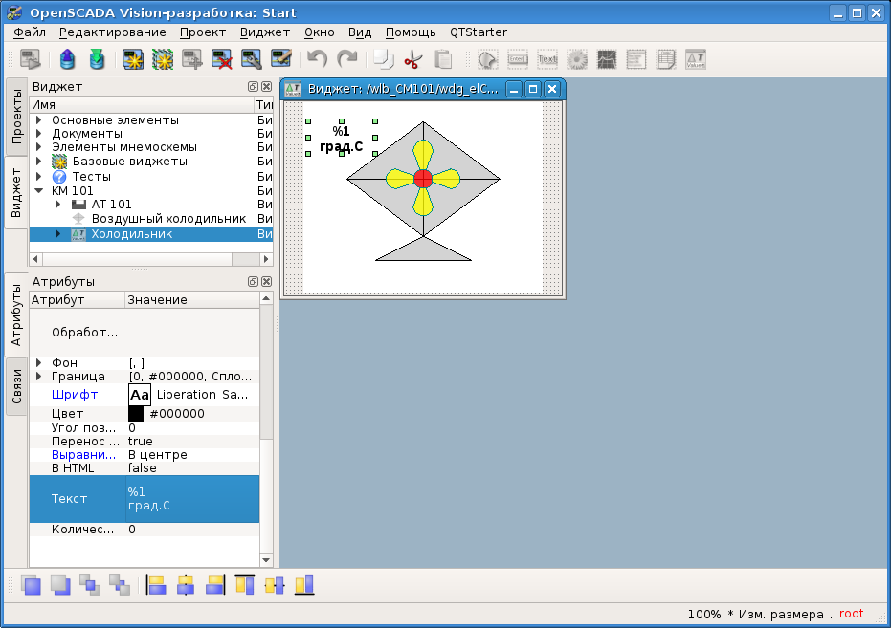Screen dimensions: 891x628
Task: Align widgets to the left icon
Action: [x=156, y=585]
